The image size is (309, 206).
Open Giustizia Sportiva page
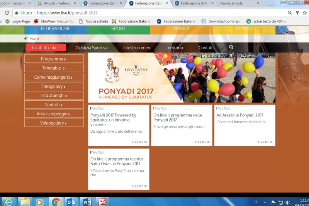pyautogui.click(x=92, y=47)
